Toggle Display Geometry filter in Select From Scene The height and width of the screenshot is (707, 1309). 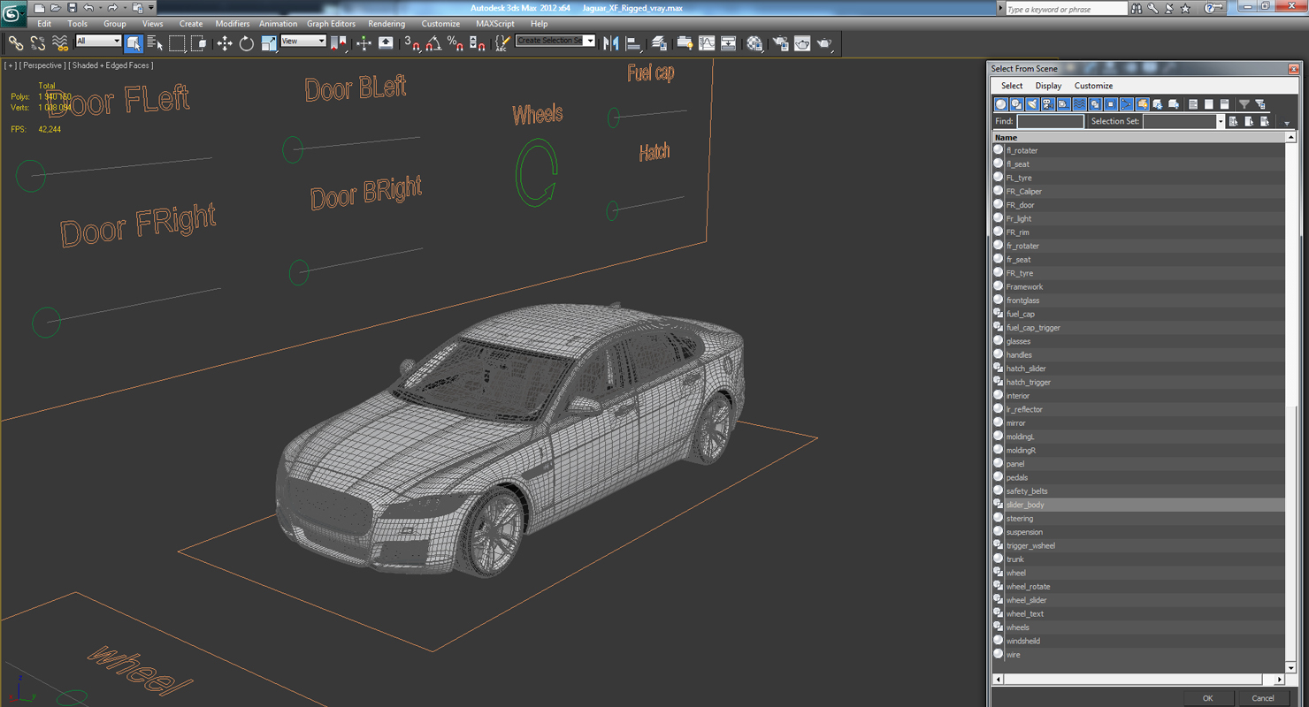pyautogui.click(x=1001, y=104)
